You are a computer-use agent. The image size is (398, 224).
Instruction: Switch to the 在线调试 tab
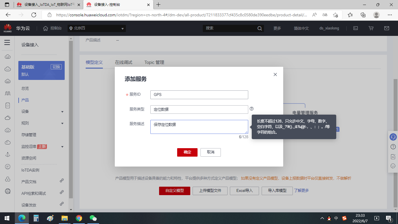click(x=124, y=62)
